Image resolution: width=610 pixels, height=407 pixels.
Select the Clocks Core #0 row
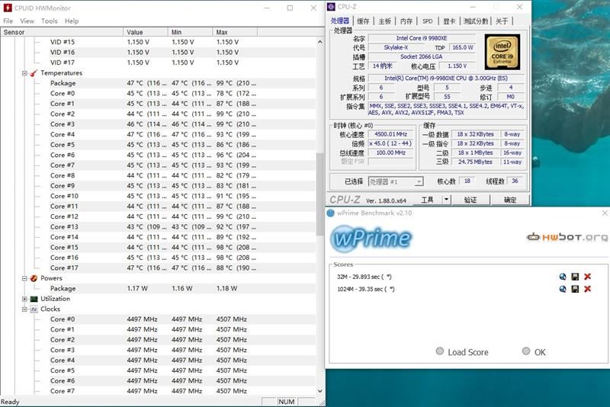point(158,319)
